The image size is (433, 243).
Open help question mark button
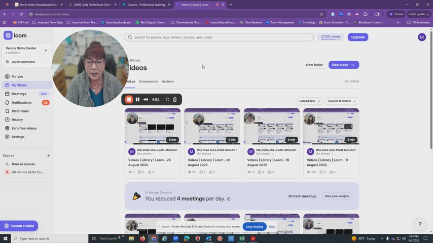(420, 224)
